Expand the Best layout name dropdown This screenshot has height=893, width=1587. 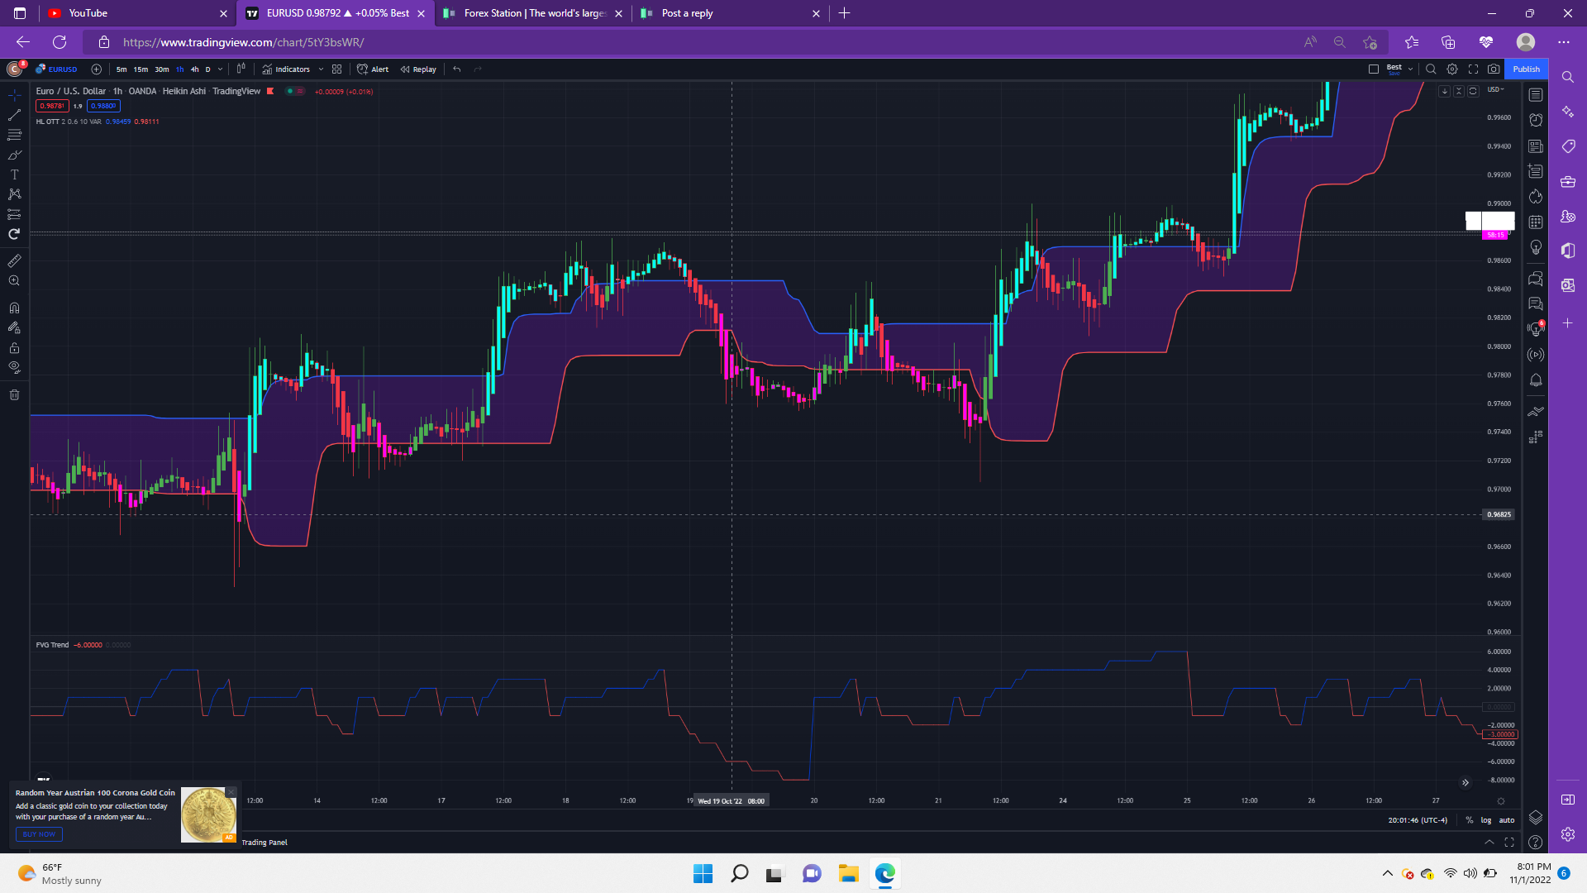(1410, 69)
